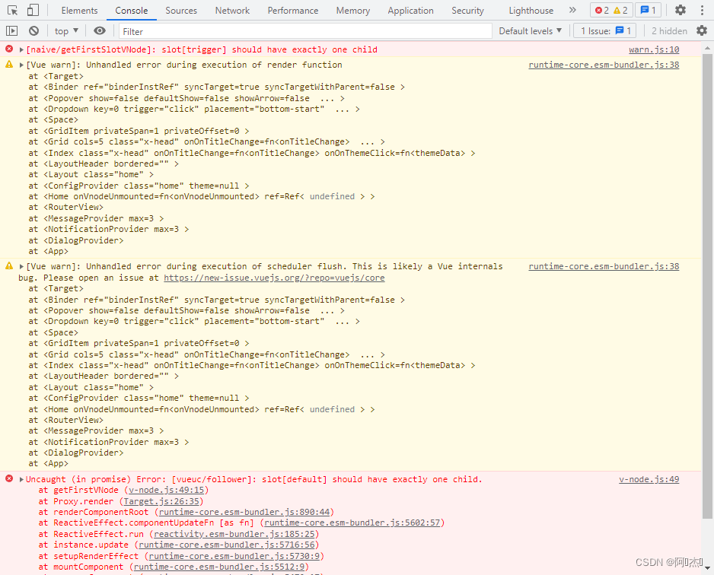
Task: Select the inspect element cursor tool
Action: pyautogui.click(x=11, y=10)
